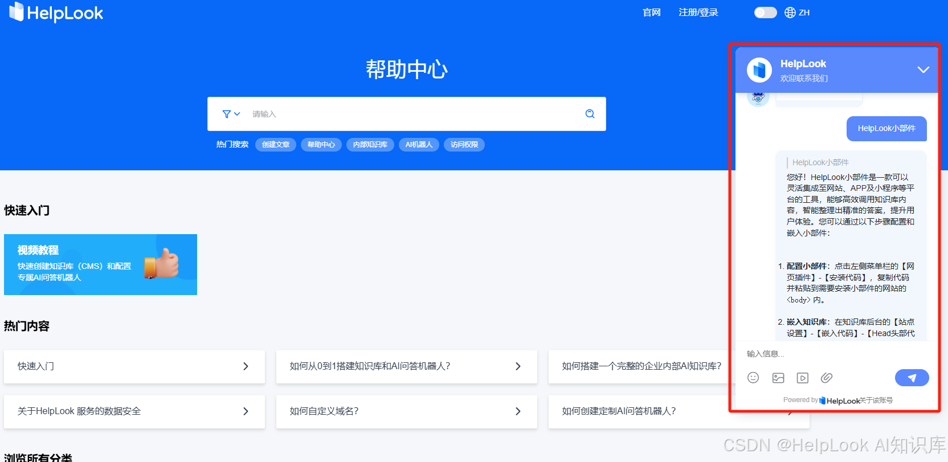The image size is (948, 462).
Task: Toggle the dark mode switch
Action: point(765,13)
